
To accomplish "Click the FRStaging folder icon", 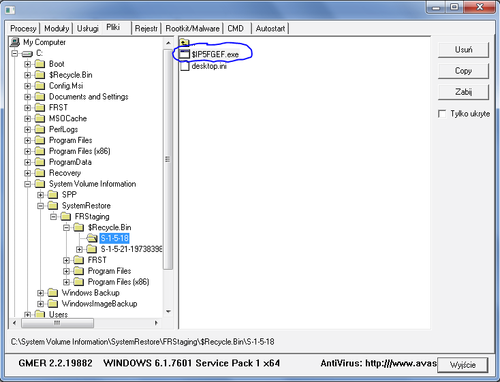I will (x=65, y=217).
